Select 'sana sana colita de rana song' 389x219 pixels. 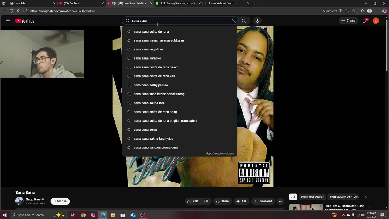pos(180,112)
